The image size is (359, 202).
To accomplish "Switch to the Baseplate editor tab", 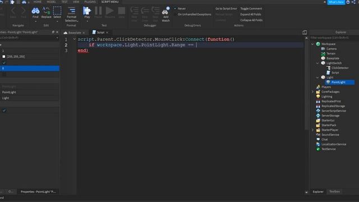I will 75,33.
